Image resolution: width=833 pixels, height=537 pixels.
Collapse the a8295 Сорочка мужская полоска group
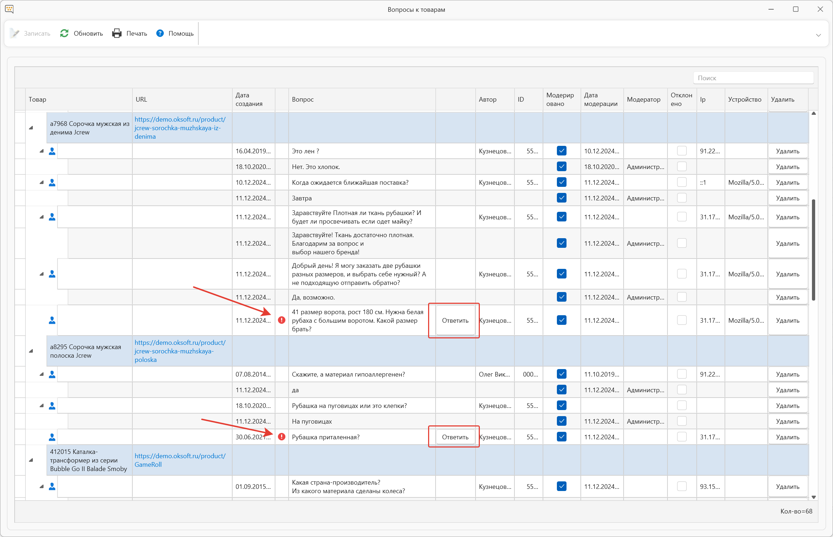coord(31,351)
